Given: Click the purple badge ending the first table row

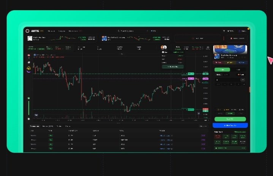Looking at the screenshot, I should pyautogui.click(x=203, y=135).
